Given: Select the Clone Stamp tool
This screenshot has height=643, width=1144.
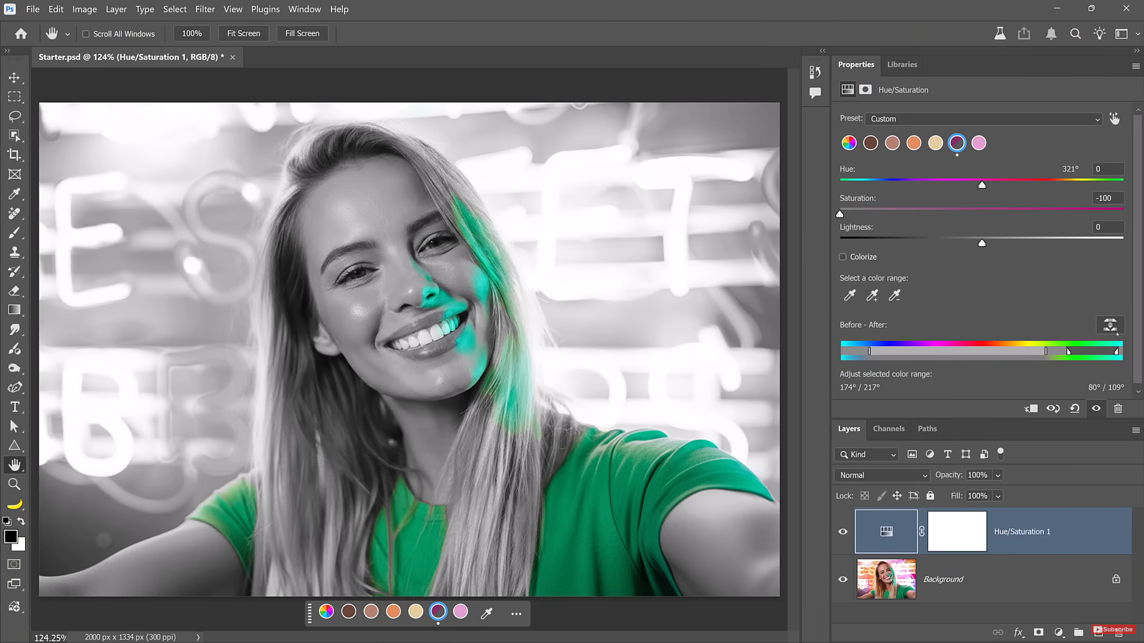Looking at the screenshot, I should 15,252.
